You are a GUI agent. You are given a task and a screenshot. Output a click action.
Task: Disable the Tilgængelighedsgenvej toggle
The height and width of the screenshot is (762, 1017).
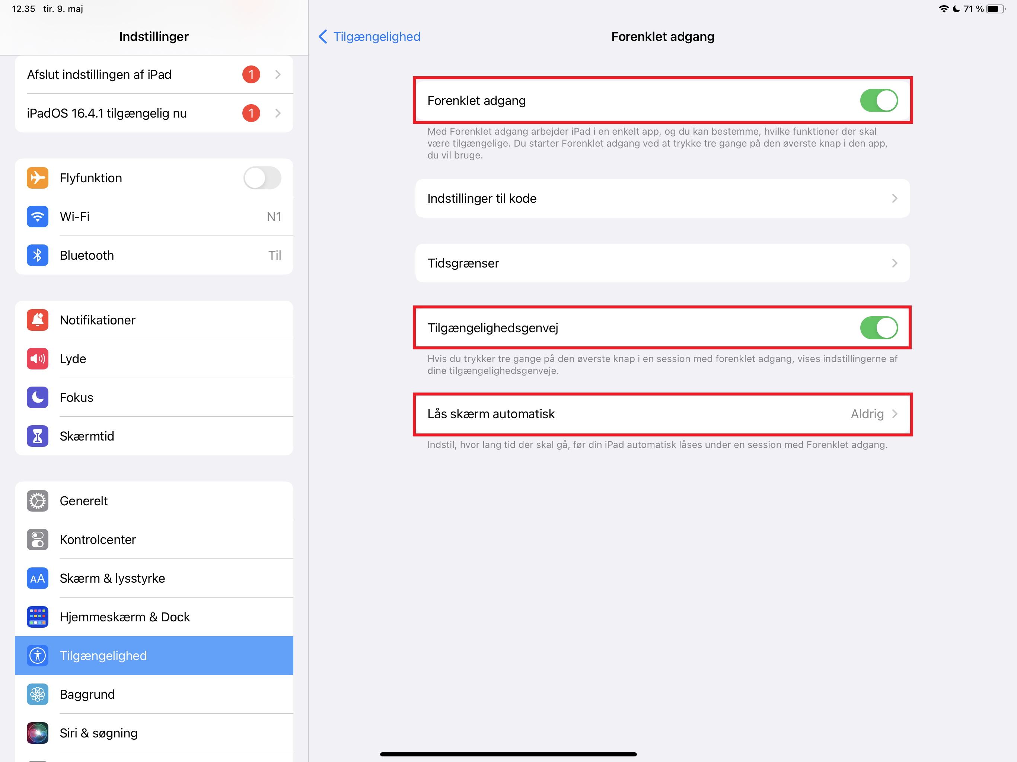pyautogui.click(x=879, y=328)
